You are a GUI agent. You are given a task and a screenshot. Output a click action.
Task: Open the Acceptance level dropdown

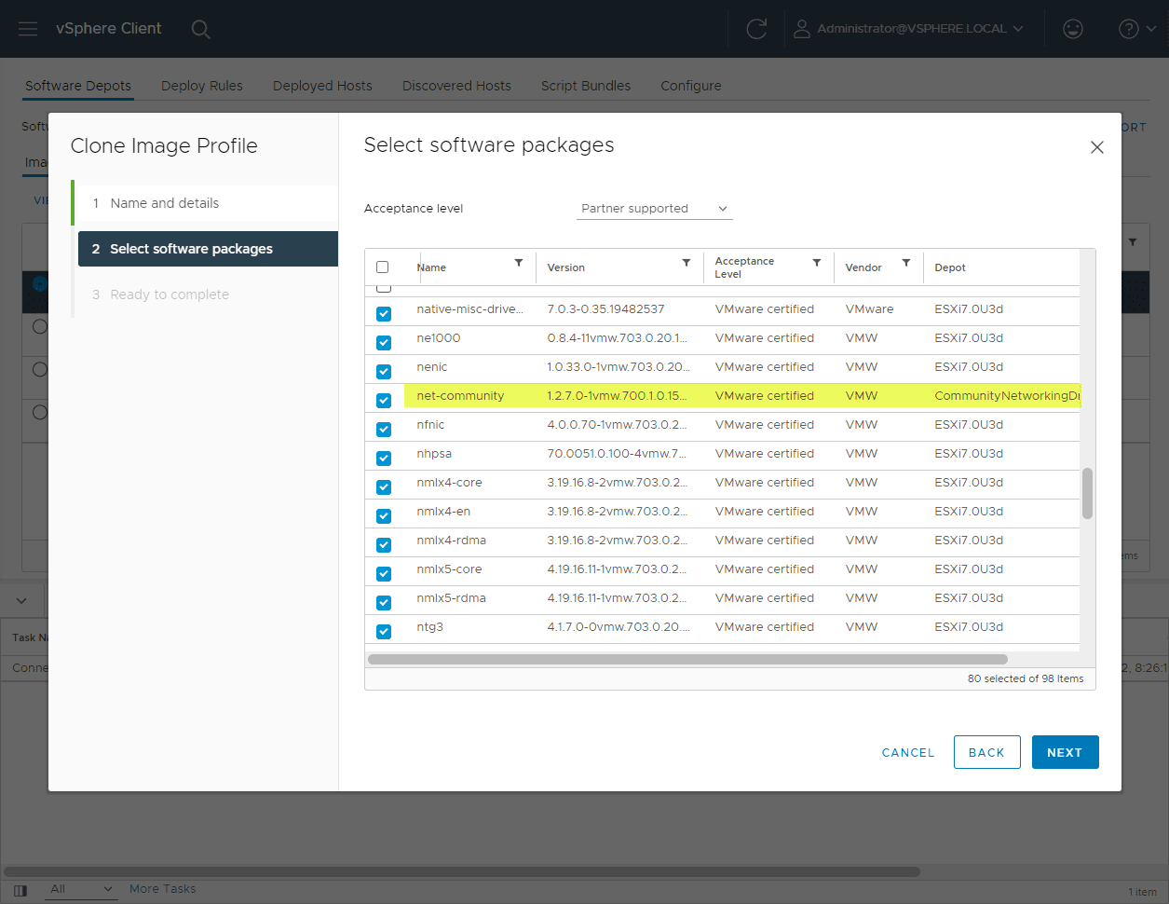point(654,209)
